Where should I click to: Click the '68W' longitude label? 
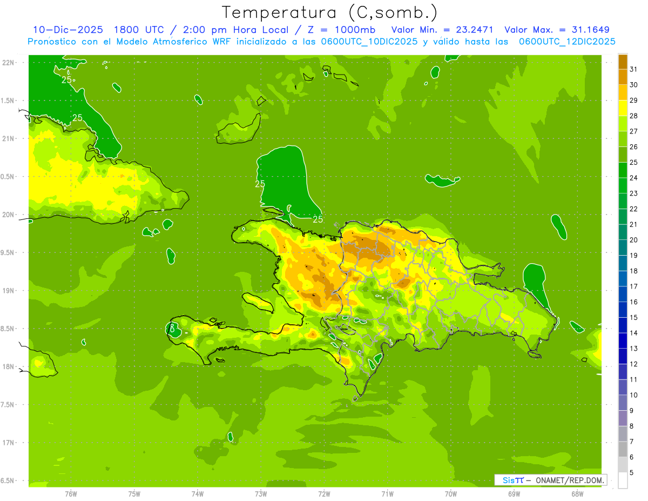pyautogui.click(x=577, y=493)
